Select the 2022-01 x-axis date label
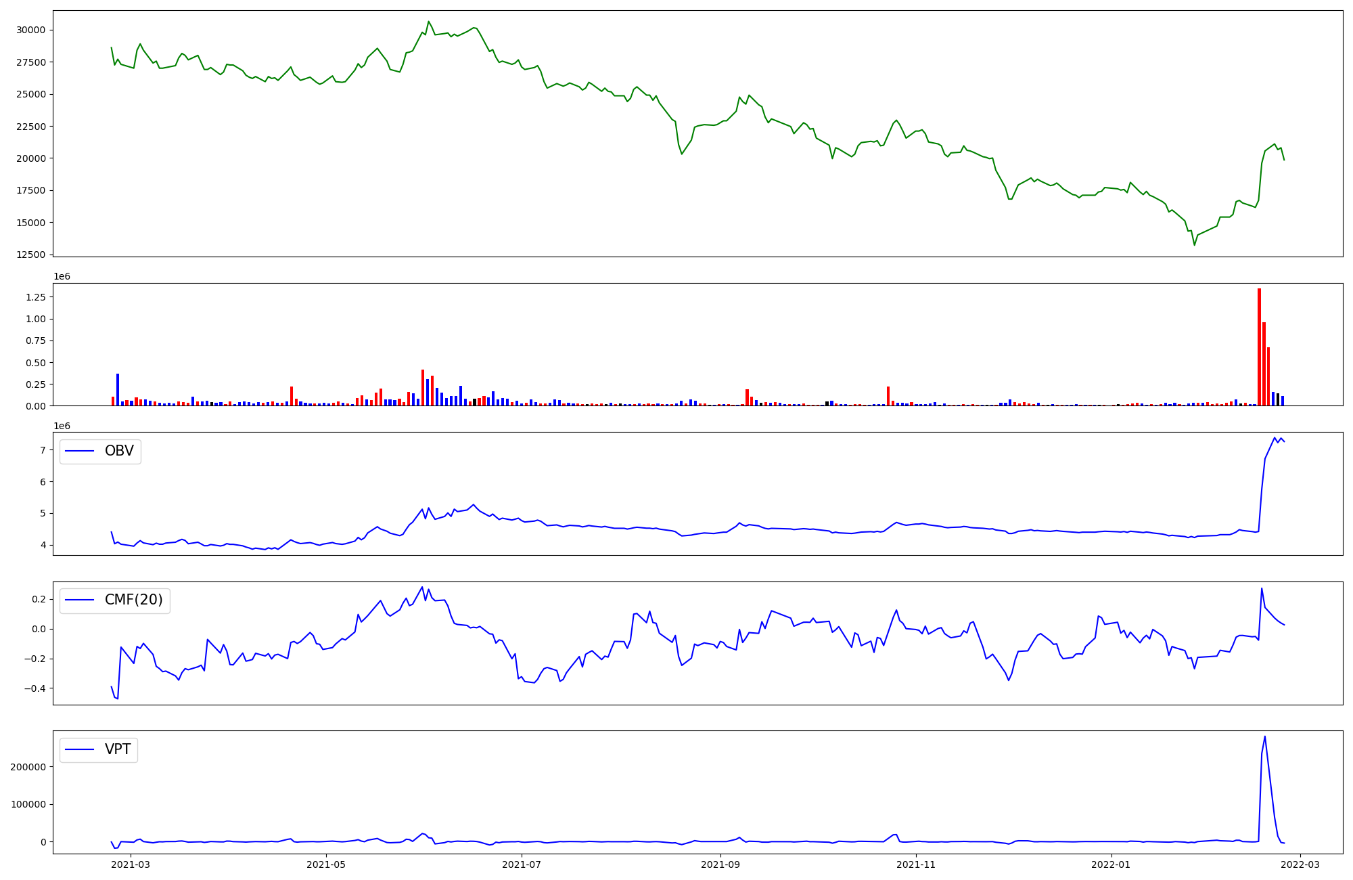 (x=1111, y=864)
